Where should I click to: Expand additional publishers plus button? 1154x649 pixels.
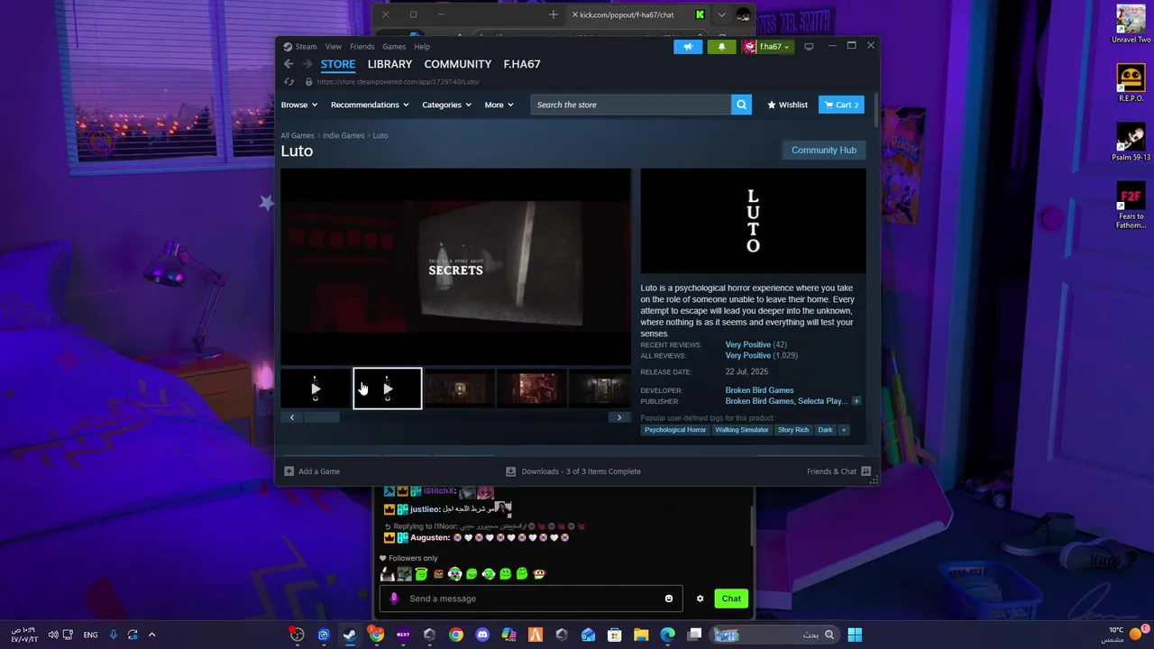tap(856, 401)
